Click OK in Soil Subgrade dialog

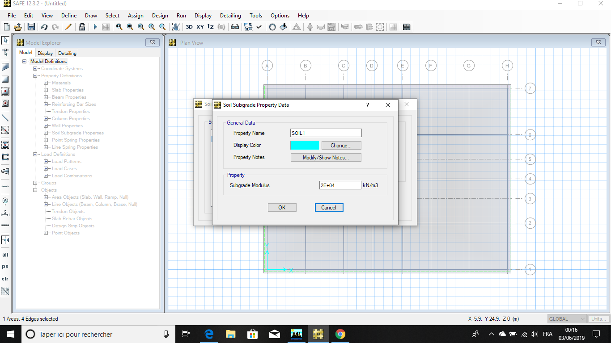click(282, 207)
